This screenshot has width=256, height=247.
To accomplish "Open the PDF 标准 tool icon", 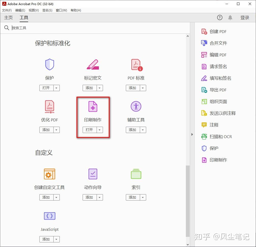I will pyautogui.click(x=137, y=65).
